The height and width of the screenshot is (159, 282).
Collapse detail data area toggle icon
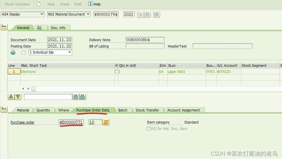(x=4, y=109)
